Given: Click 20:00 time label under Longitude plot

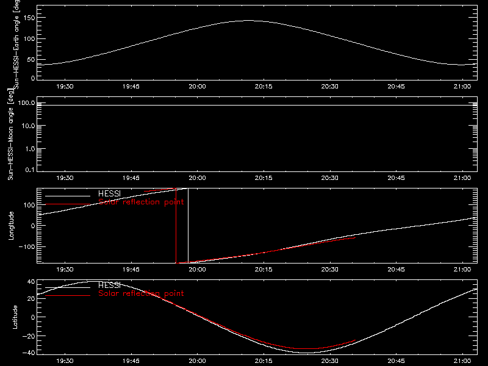Looking at the screenshot, I should point(197,270).
